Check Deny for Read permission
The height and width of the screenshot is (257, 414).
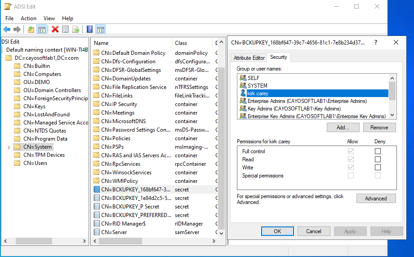pos(378,160)
